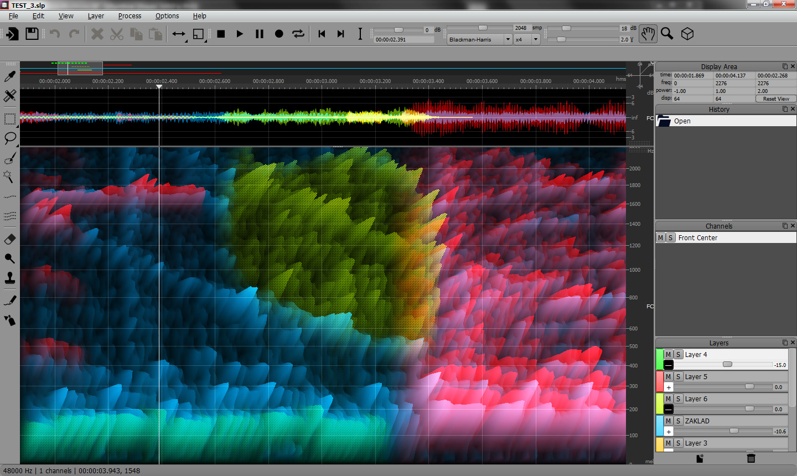Adjust the volume dB slider
Image resolution: width=797 pixels, height=476 pixels.
(x=398, y=30)
